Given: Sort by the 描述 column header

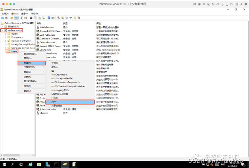Looking at the screenshot, I should pyautogui.click(x=108, y=23).
